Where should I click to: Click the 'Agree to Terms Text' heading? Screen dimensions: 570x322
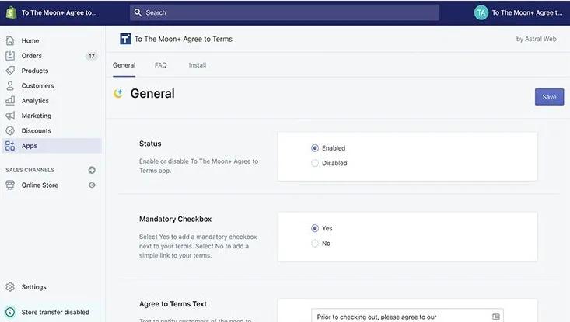pyautogui.click(x=173, y=304)
